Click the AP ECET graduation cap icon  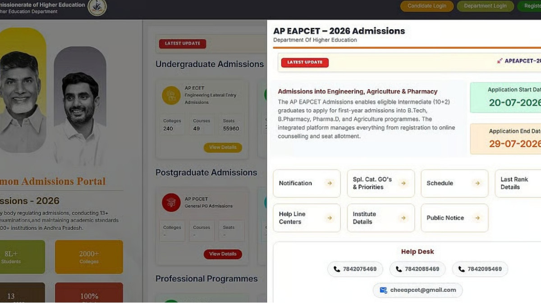click(x=171, y=95)
